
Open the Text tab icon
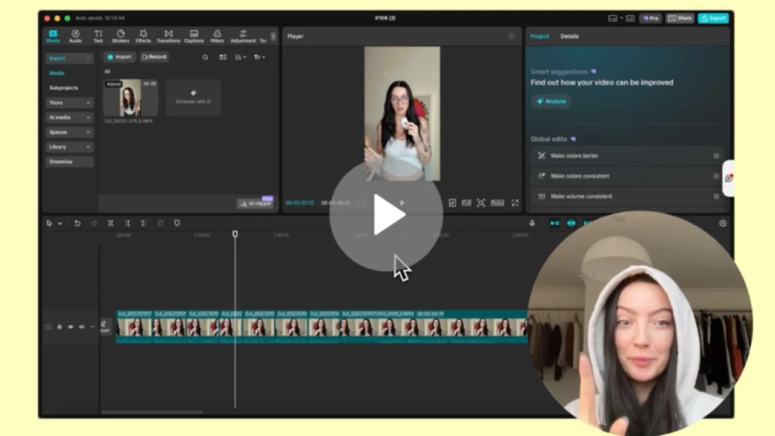pos(98,36)
